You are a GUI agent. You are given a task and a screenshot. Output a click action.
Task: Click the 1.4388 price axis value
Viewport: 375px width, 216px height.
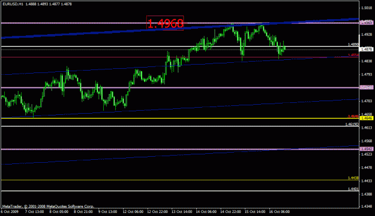tap(367, 194)
